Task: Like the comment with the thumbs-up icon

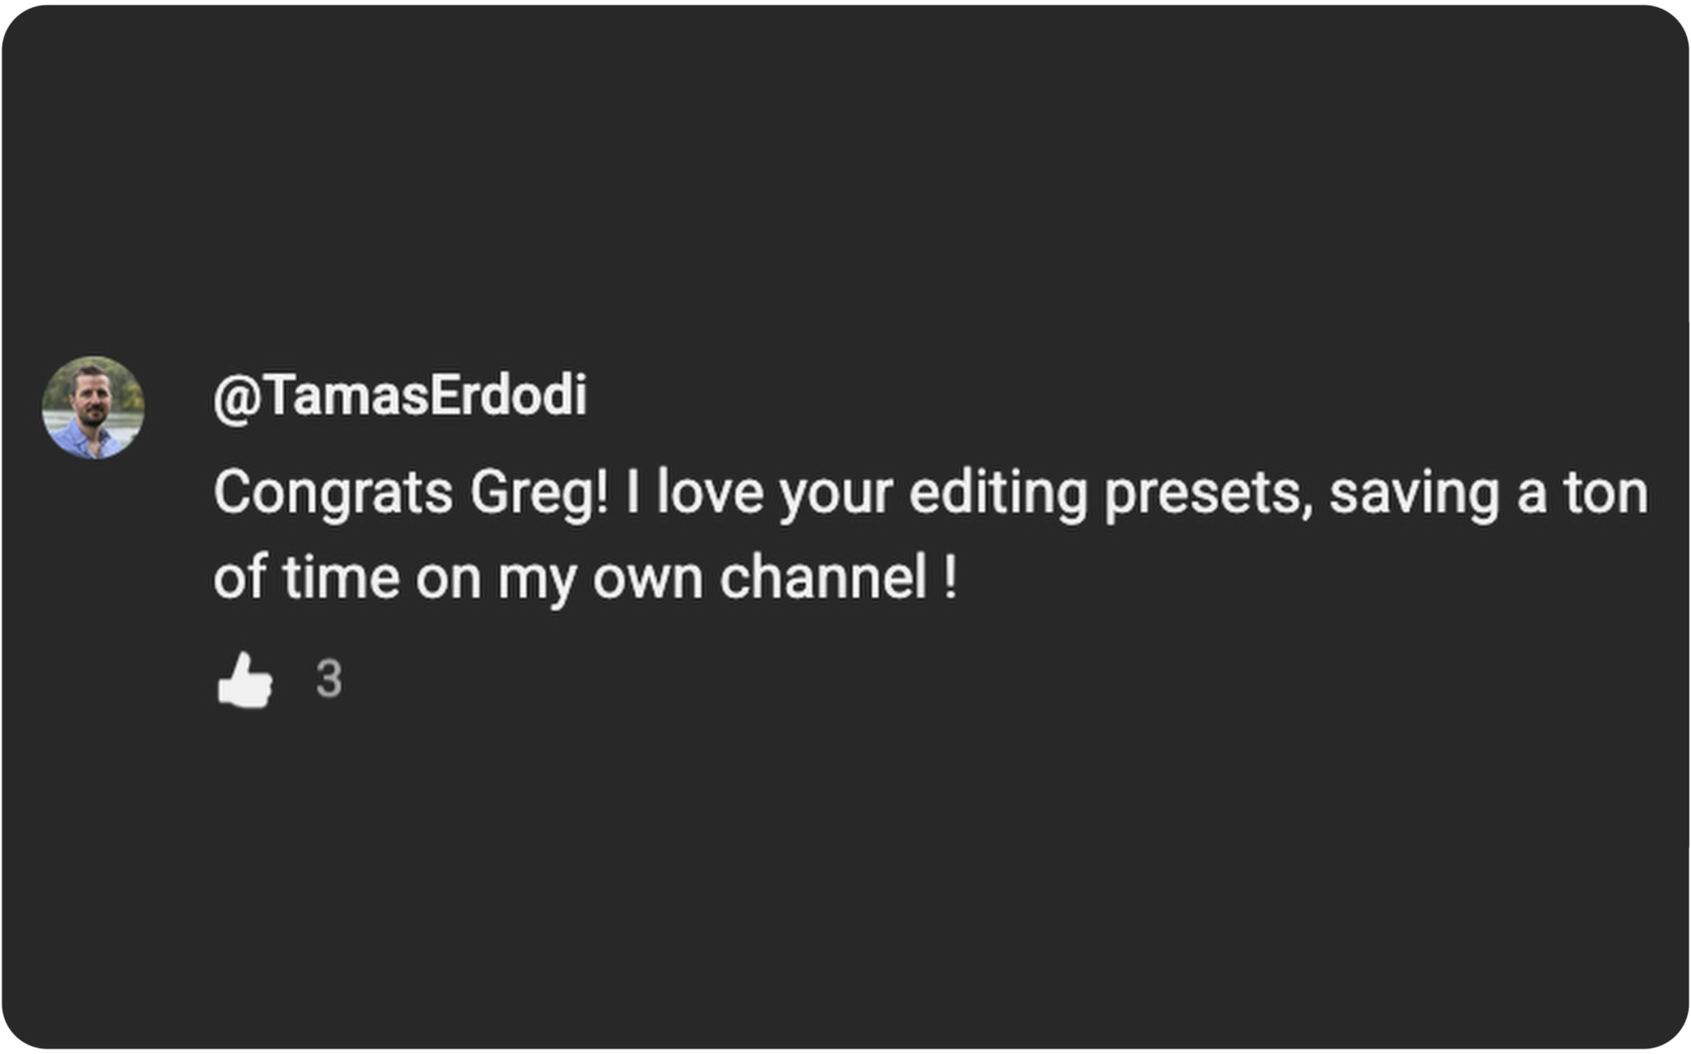Action: tap(245, 680)
